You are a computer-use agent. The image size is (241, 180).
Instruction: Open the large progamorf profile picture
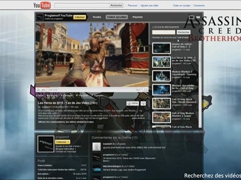pyautogui.click(x=46, y=144)
